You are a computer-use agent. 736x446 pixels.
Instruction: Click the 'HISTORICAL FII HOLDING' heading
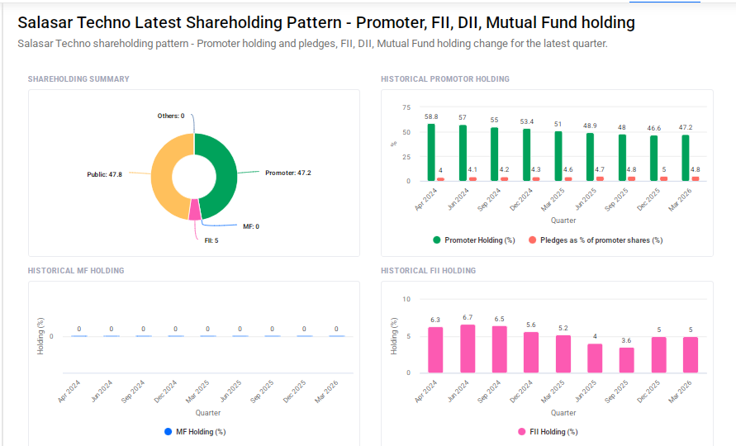[428, 270]
